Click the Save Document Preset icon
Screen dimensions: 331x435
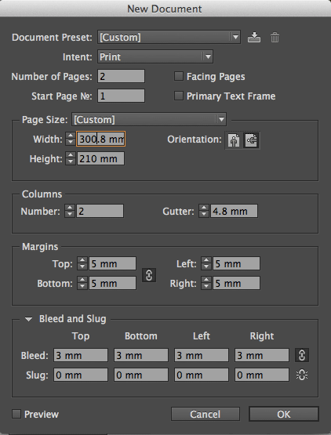pos(254,37)
